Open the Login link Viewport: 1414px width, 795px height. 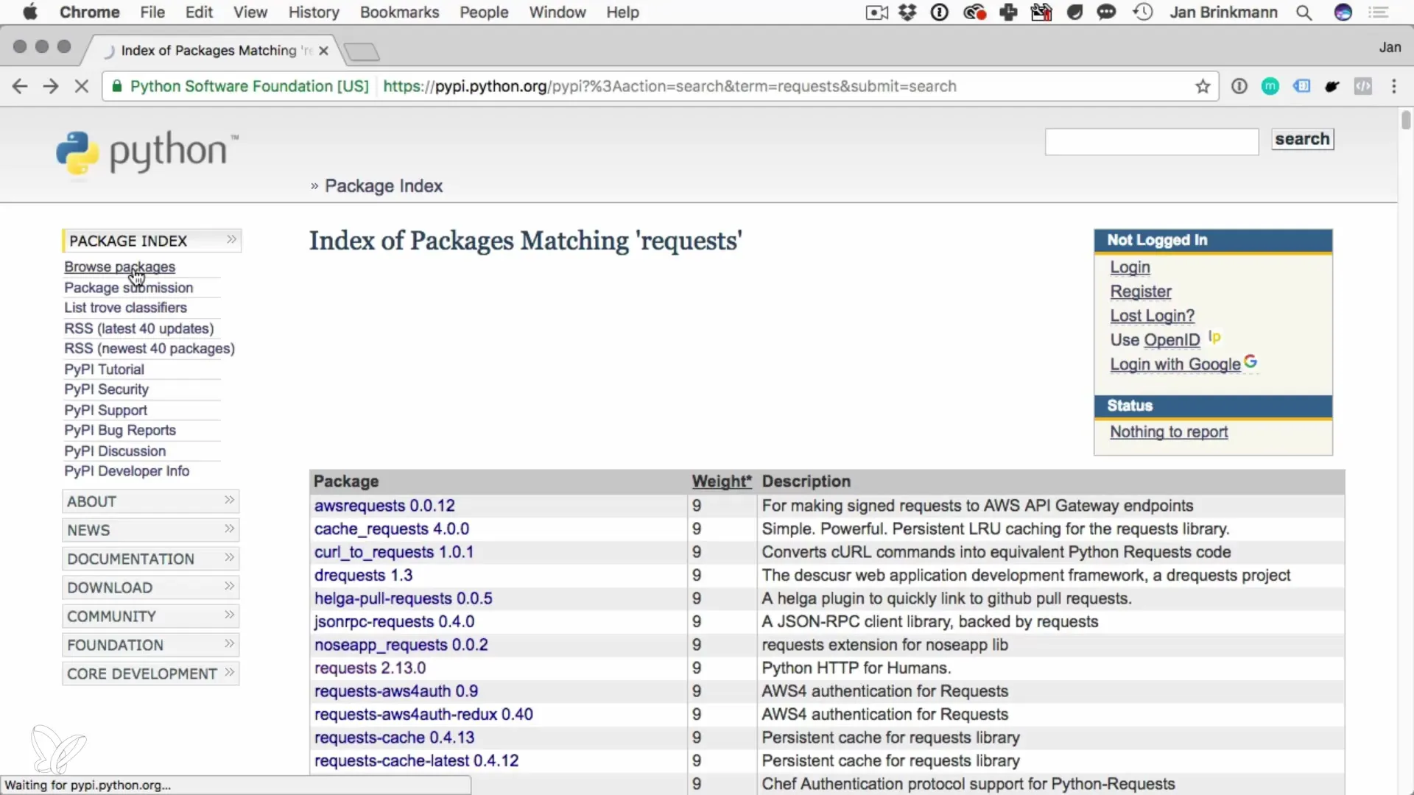pos(1130,267)
